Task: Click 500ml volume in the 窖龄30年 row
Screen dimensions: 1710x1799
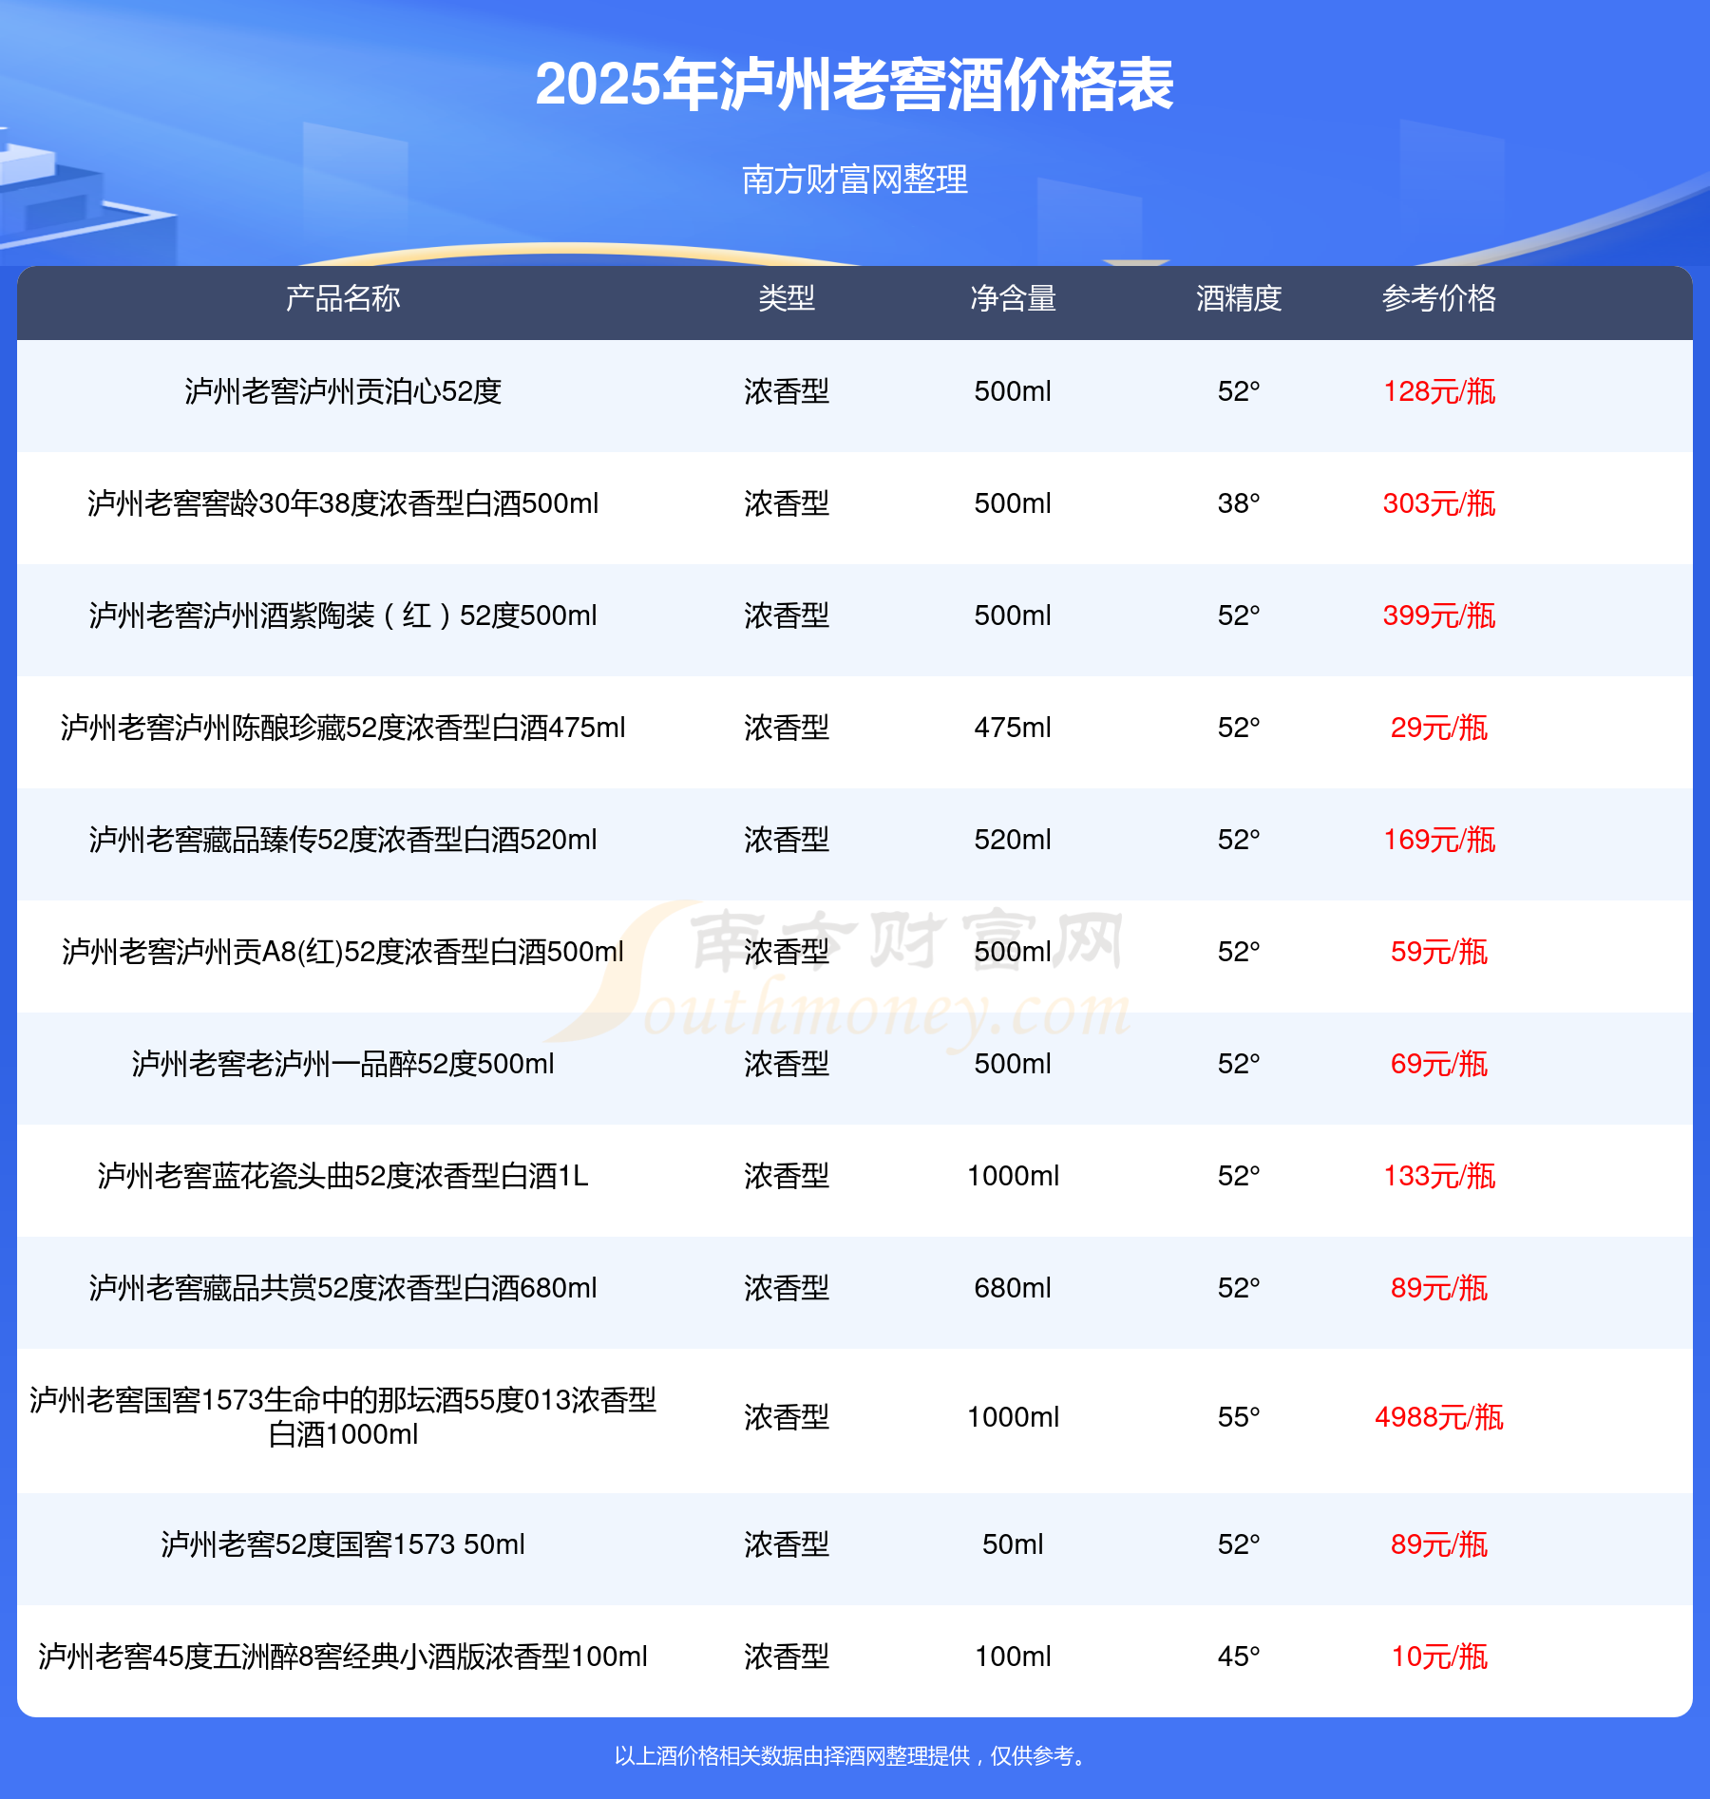Action: tap(1013, 503)
